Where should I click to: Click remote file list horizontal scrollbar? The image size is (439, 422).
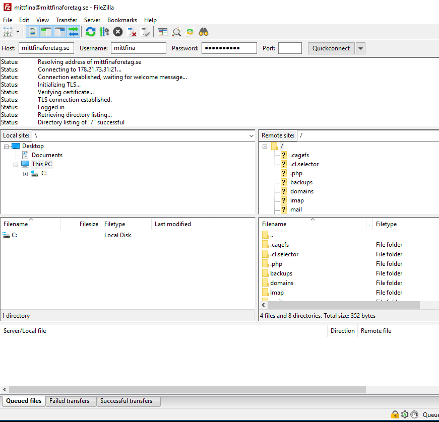[x=344, y=305]
